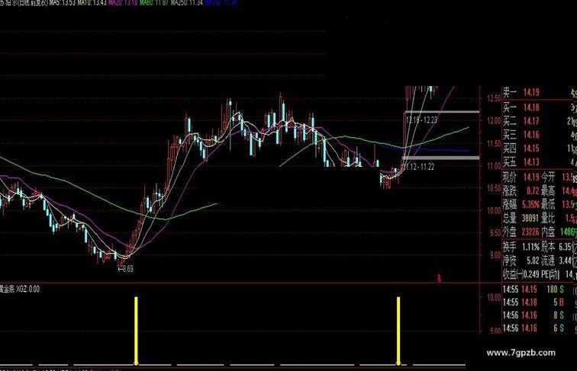Click the 量比 volume ratio label
577x371 pixels.
548,218
